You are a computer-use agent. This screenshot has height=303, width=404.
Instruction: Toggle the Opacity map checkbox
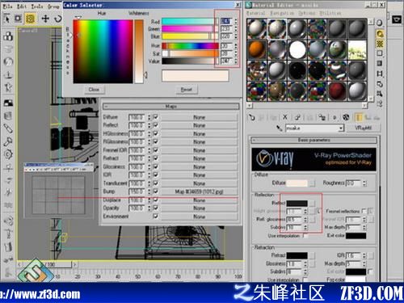coord(155,208)
